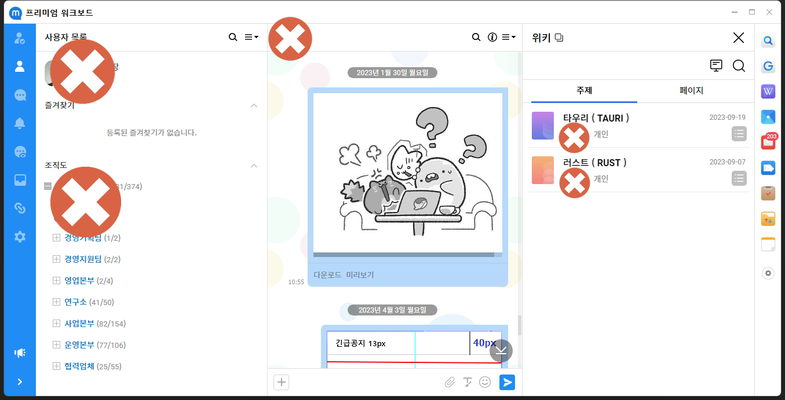Open the emoji picker smiley icon
This screenshot has width=785, height=400.
[x=485, y=382]
